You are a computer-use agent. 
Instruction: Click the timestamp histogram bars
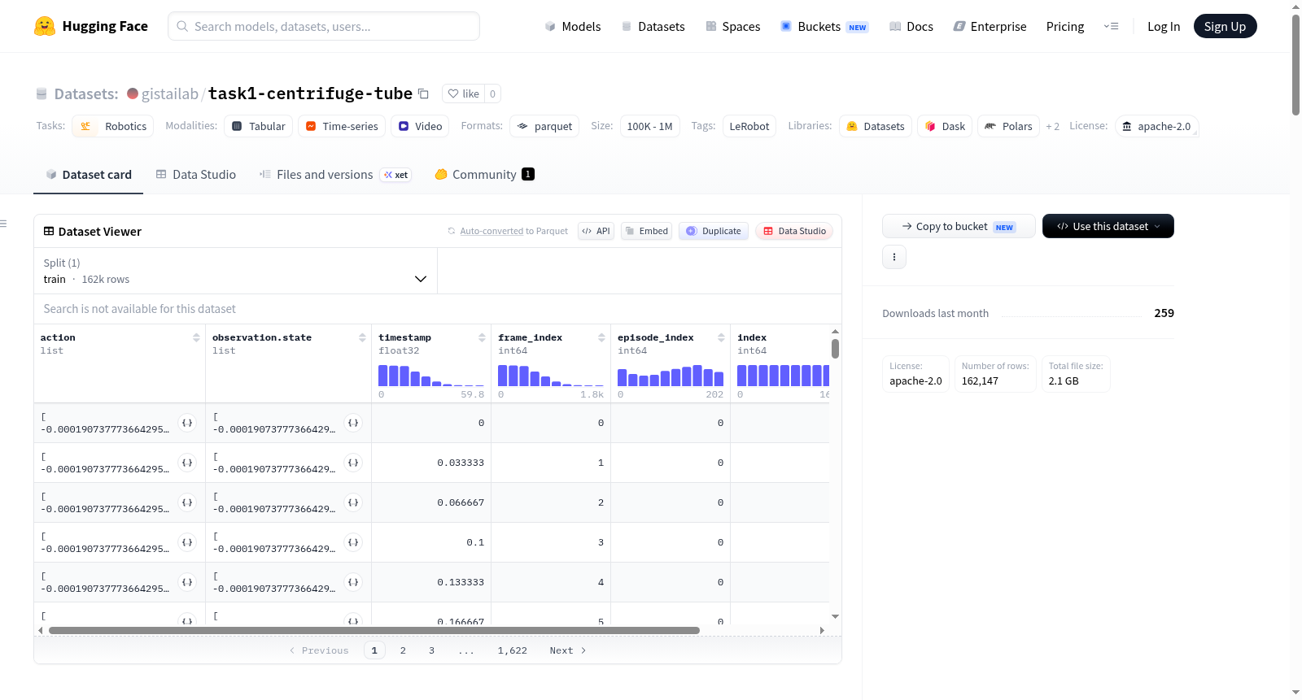pyautogui.click(x=431, y=376)
